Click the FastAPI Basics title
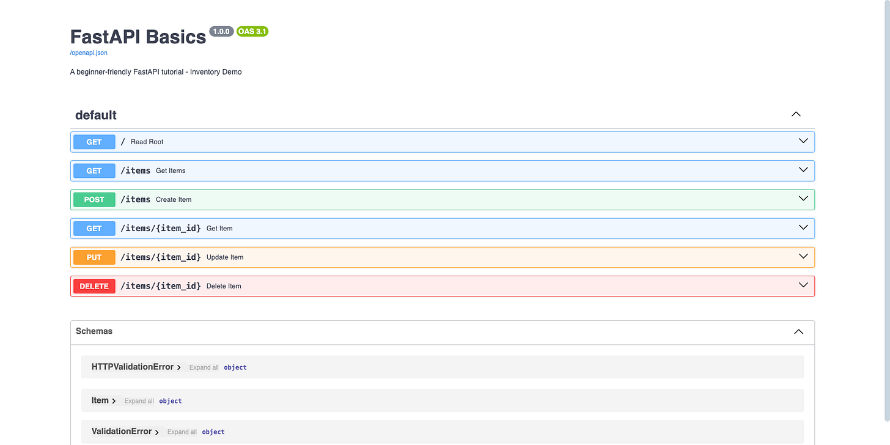 point(138,37)
